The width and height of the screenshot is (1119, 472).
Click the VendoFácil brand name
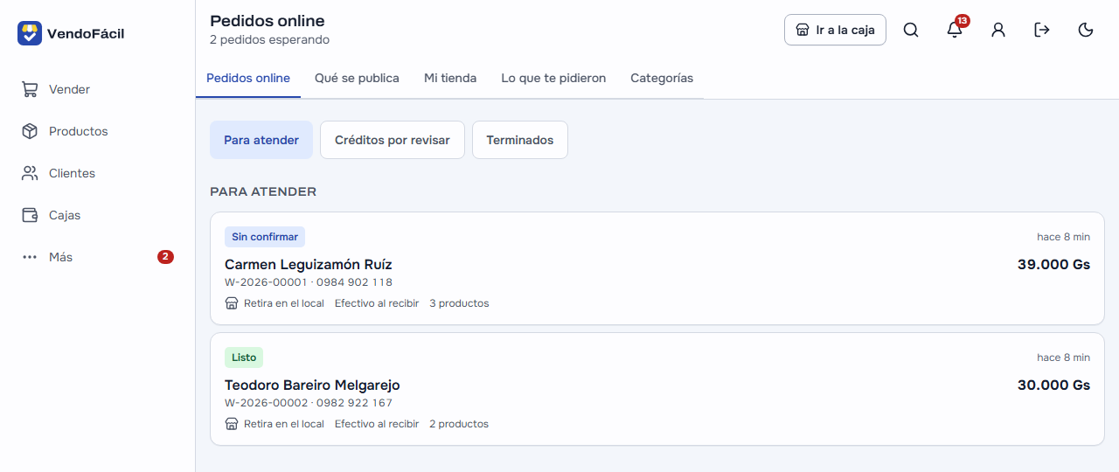click(x=86, y=33)
